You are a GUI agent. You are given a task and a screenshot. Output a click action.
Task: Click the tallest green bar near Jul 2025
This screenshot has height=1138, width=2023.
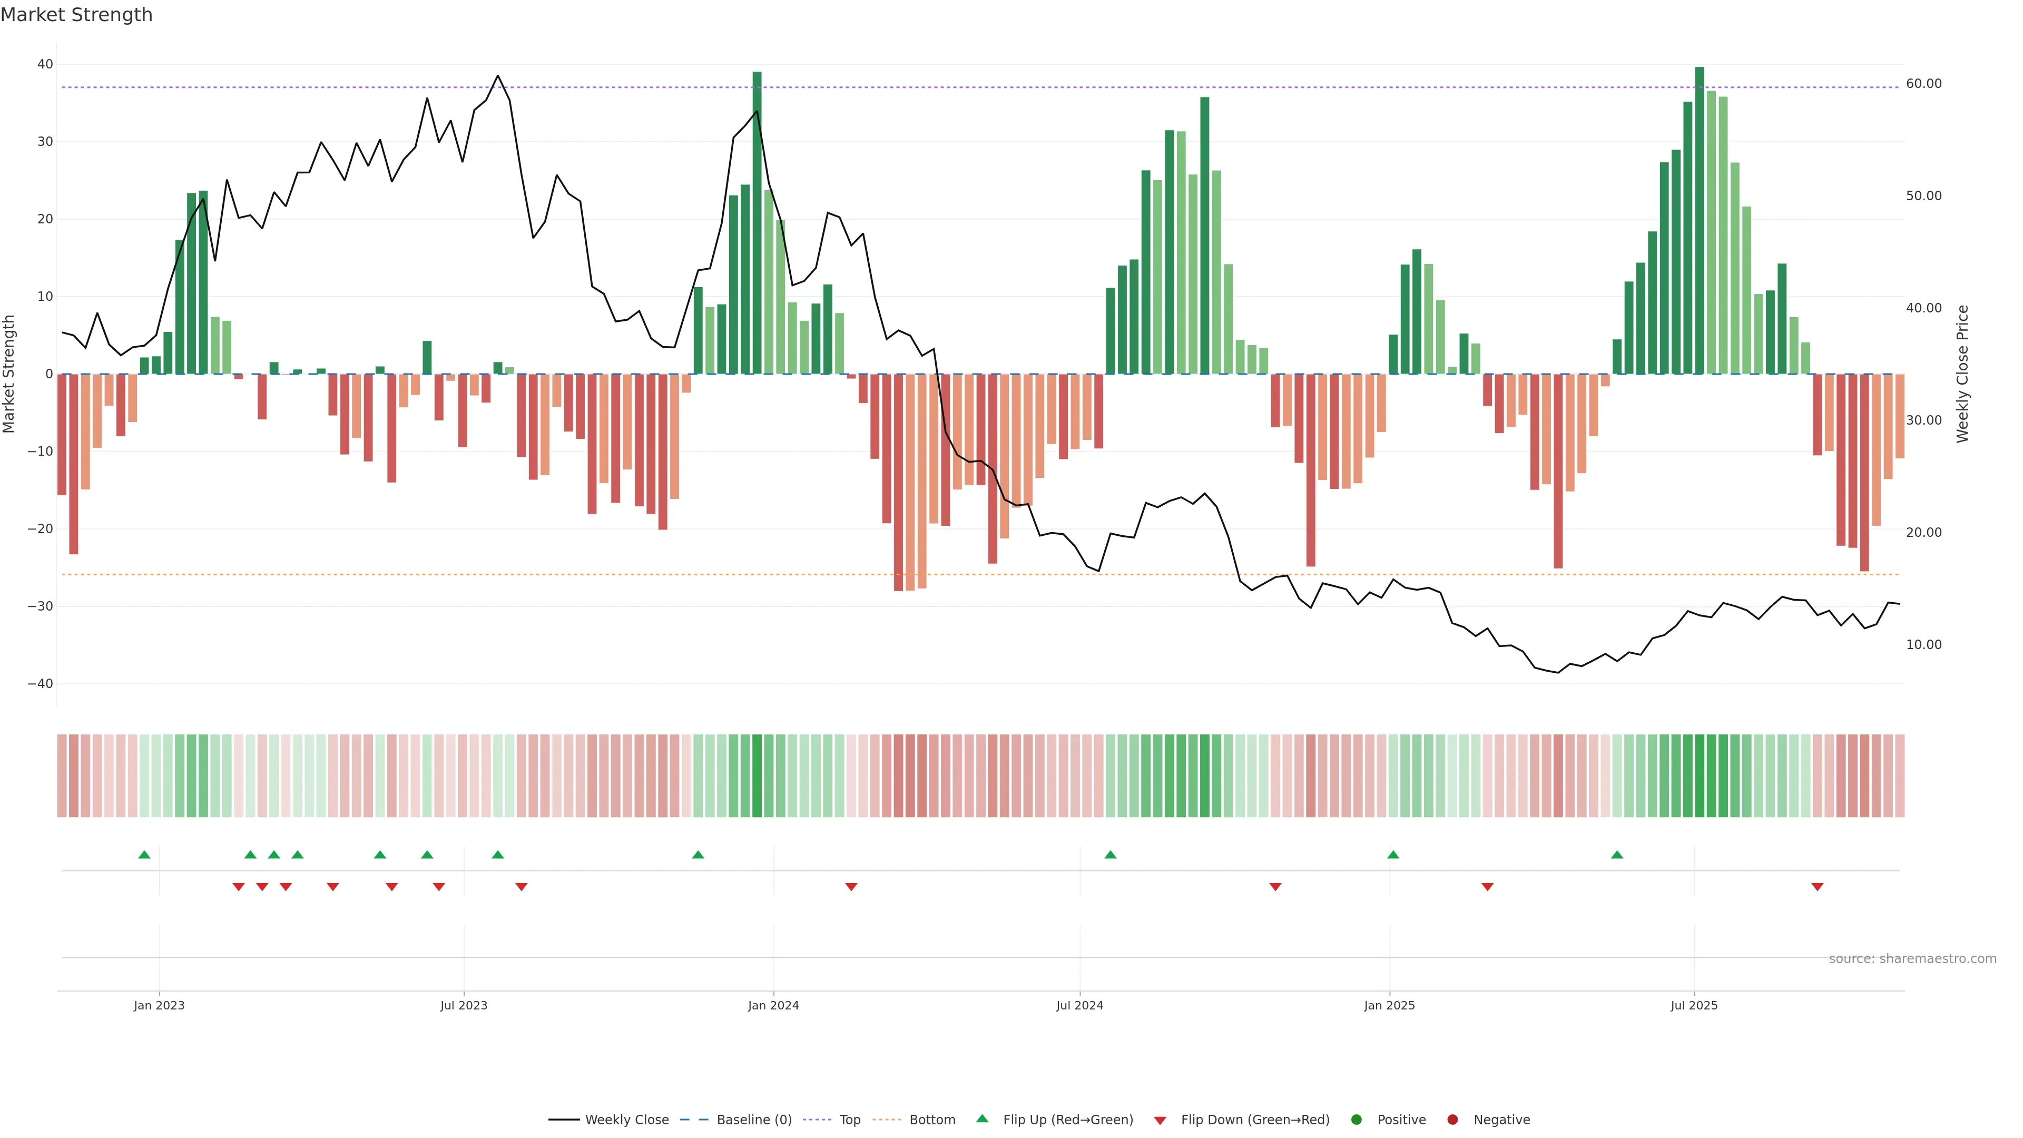(1700, 220)
